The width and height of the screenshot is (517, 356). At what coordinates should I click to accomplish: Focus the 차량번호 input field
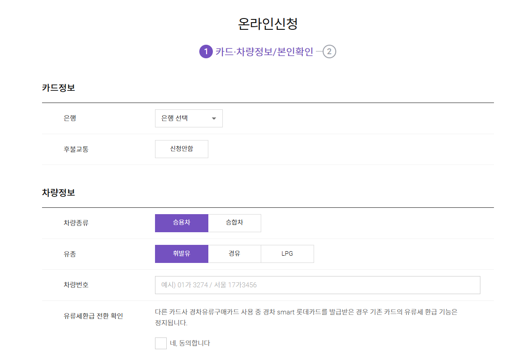tap(318, 285)
